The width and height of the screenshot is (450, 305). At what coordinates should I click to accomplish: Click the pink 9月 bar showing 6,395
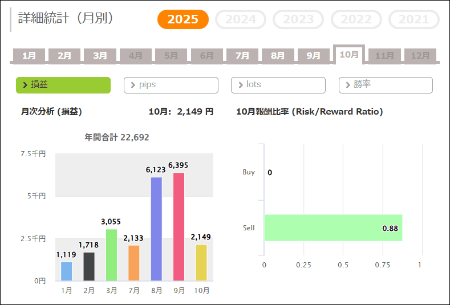[x=179, y=227]
